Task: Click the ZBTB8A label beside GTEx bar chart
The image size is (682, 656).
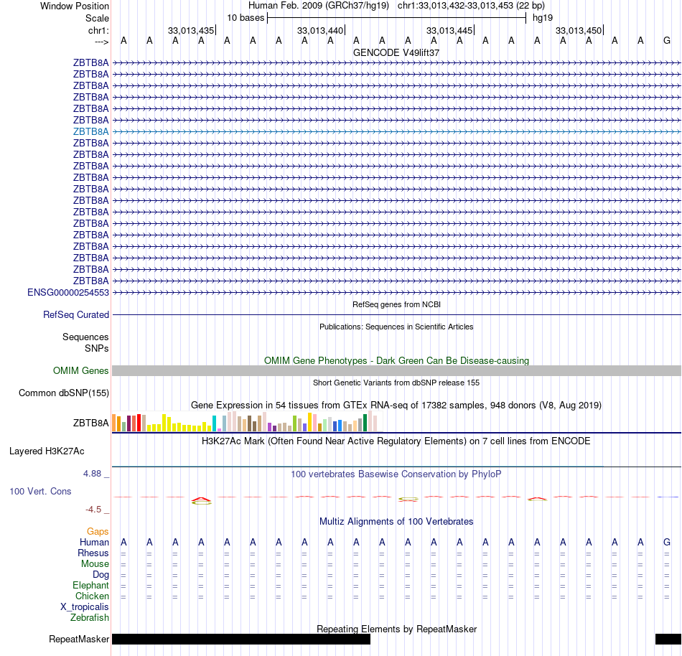Action: [x=90, y=423]
